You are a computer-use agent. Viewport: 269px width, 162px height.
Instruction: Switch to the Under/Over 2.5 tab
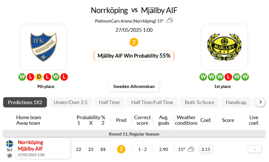[x=70, y=102]
